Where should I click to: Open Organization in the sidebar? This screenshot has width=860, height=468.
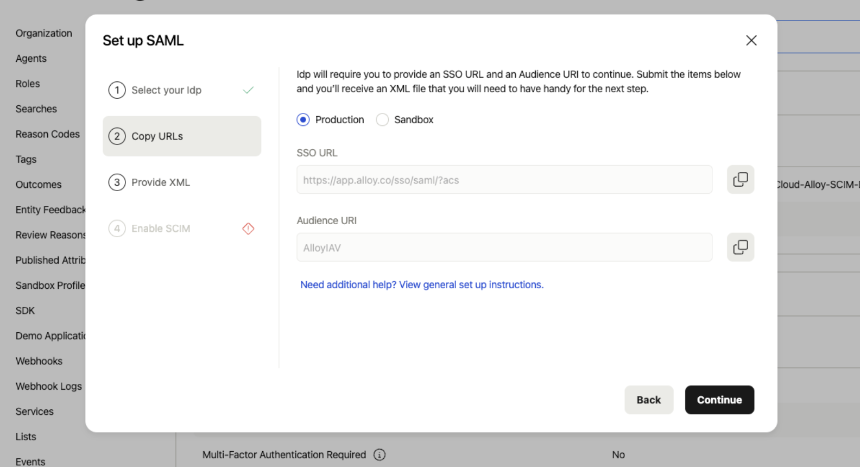(x=44, y=34)
